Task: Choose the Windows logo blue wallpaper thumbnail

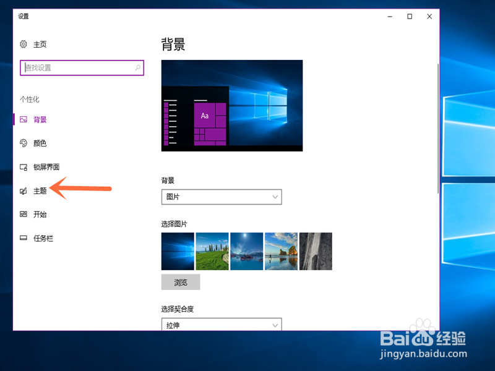Action: click(178, 251)
